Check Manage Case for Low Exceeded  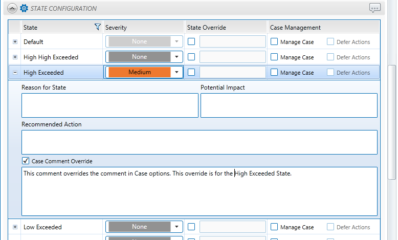point(274,227)
